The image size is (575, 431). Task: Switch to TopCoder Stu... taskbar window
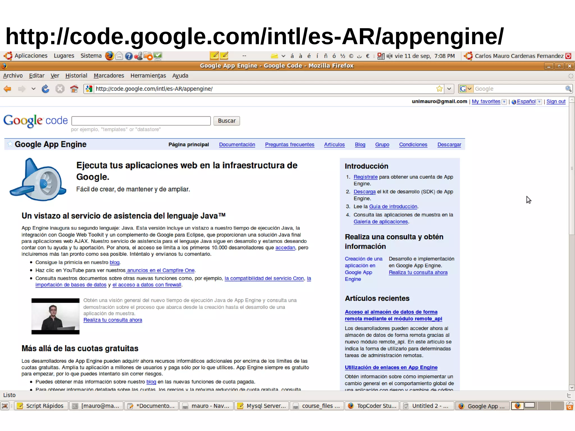(x=372, y=406)
